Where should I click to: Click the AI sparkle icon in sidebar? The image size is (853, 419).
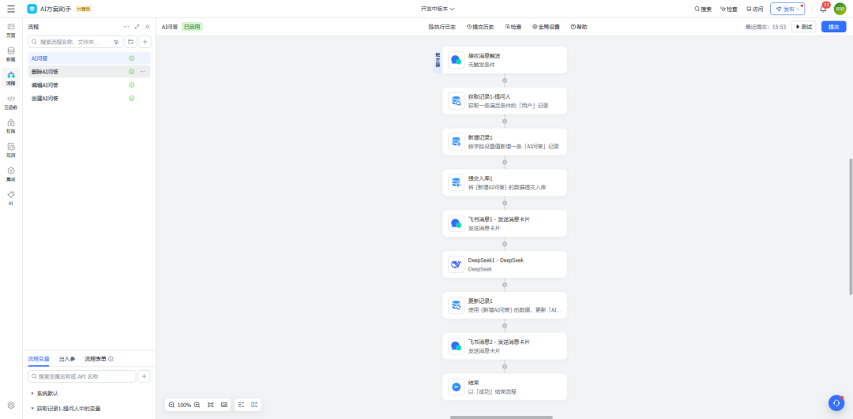10,196
